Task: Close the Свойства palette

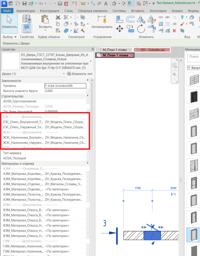Action: click(93, 49)
